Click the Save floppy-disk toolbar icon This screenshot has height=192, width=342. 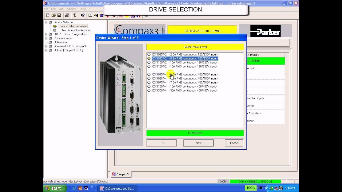(59, 15)
